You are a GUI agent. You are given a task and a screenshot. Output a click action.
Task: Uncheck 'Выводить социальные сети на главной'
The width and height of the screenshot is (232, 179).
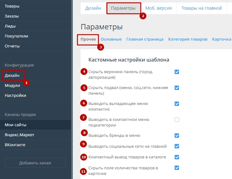pyautogui.click(x=177, y=146)
